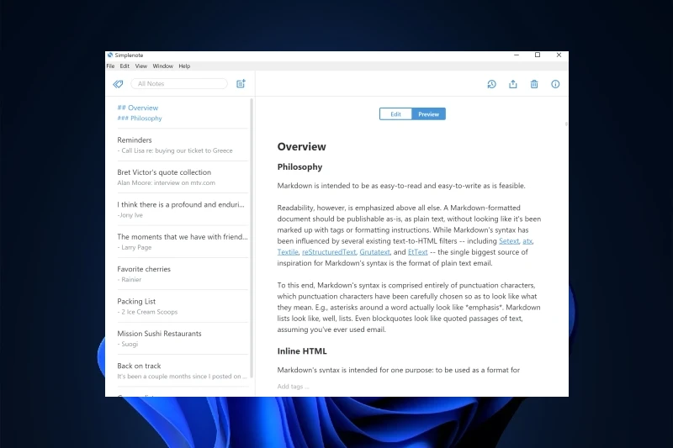Open the Textile link

[288, 252]
